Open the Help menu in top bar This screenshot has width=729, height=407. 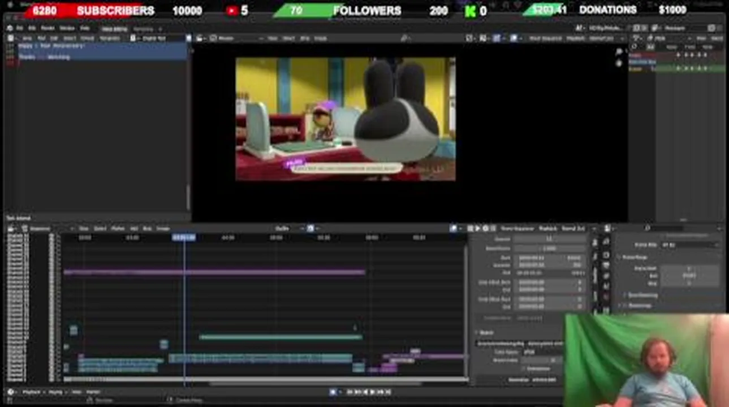click(85, 28)
